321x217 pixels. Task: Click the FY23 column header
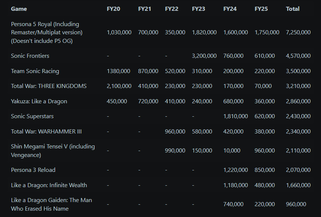[198, 9]
